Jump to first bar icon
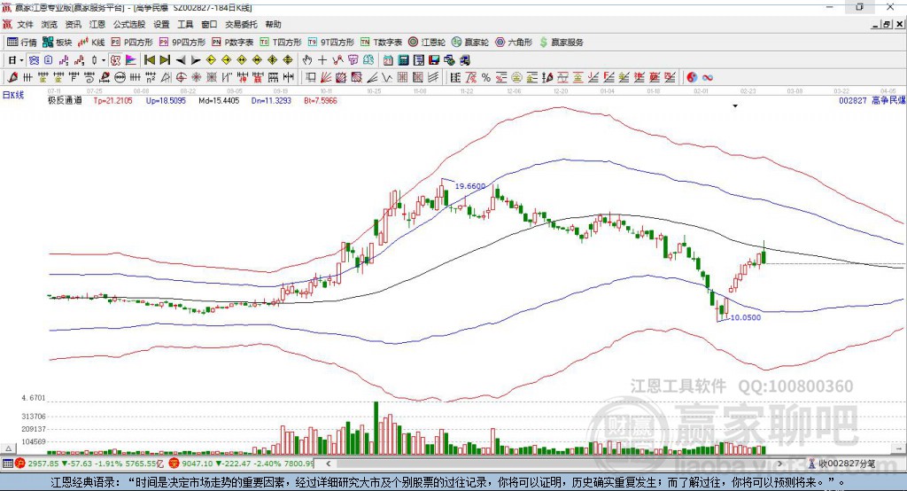907x491 pixels. 149,59
